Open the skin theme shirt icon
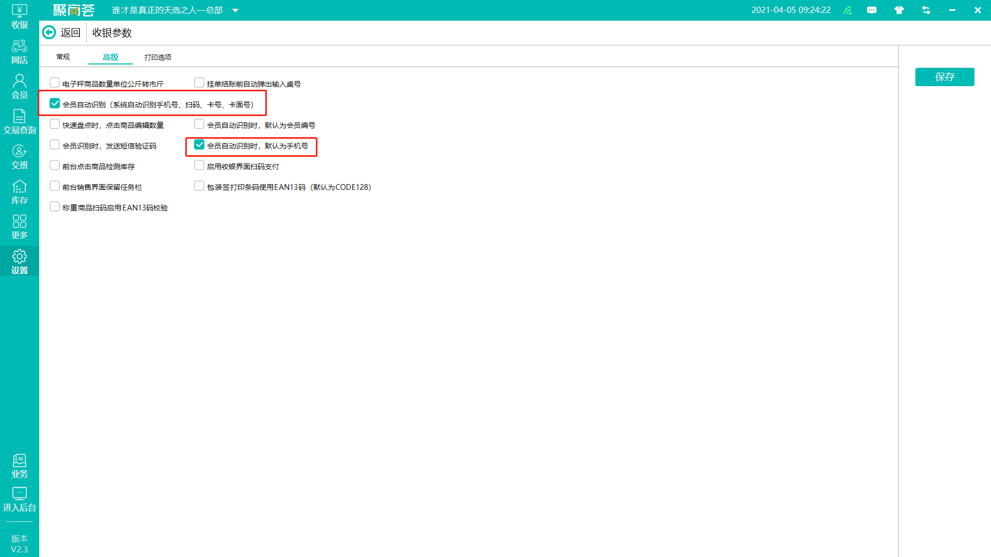Screen dimensions: 991x557 pyautogui.click(x=899, y=10)
